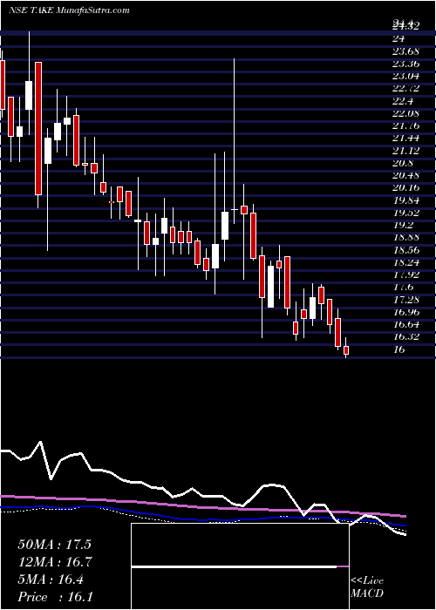Select the 5MA : 16.4 label
Viewport: 436px width, 610px height.
(x=51, y=579)
